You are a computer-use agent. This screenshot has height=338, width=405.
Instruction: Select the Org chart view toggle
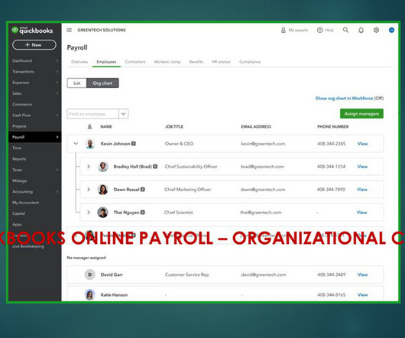[x=102, y=83]
